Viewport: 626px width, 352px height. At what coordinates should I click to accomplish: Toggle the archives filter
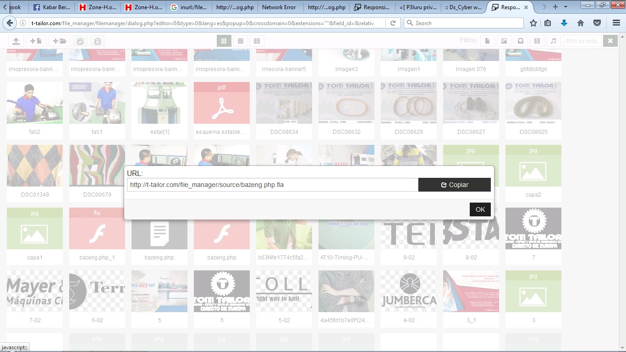click(x=520, y=41)
